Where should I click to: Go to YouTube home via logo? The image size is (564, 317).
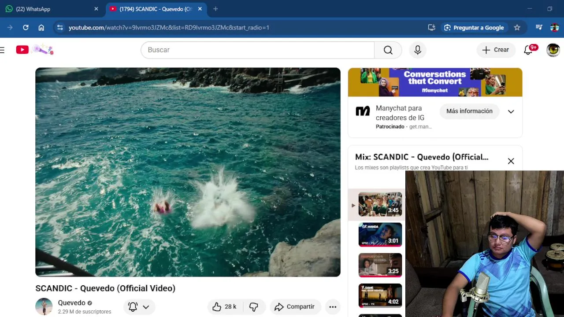22,50
